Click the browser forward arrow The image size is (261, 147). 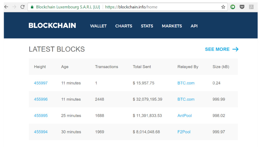pos(14,7)
